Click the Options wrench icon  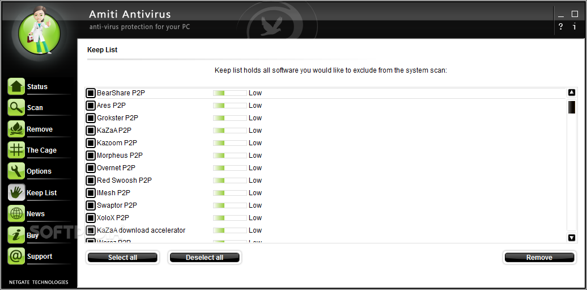16,171
